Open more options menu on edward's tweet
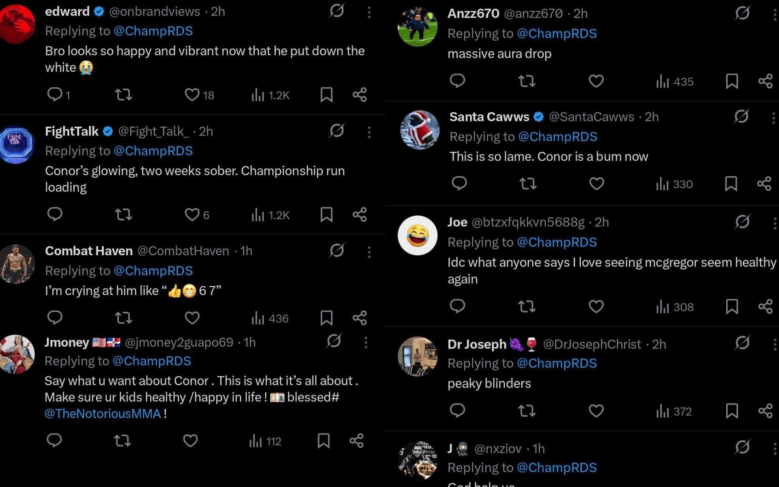Viewport: 779px width, 487px height. pos(369,12)
